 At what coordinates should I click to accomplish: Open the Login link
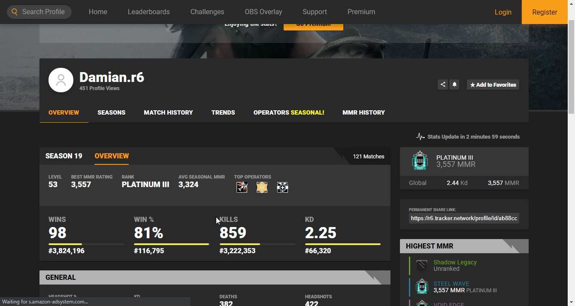coord(503,12)
